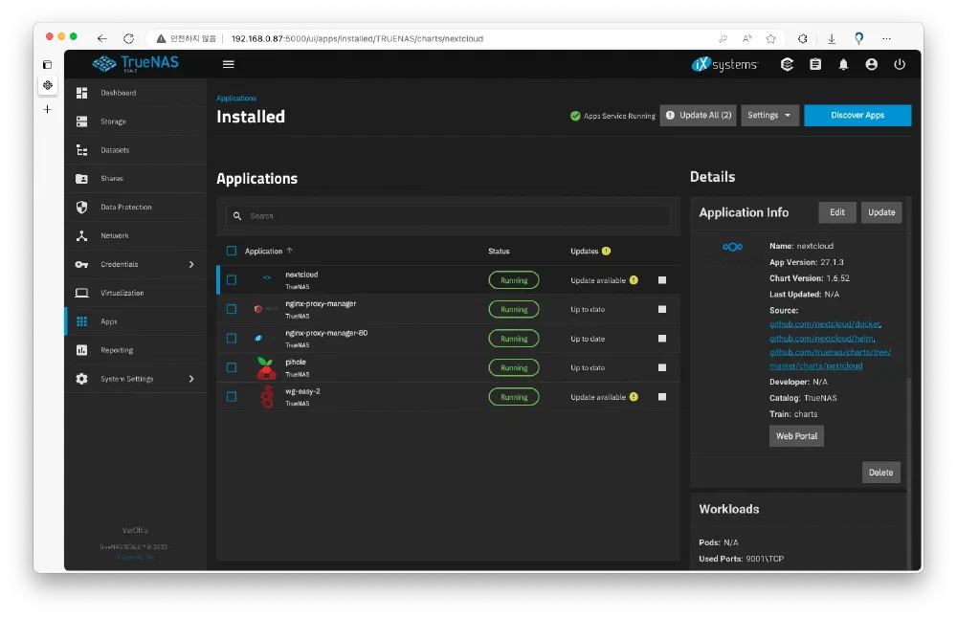Expand the Credentials sidebar section
Viewport: 957px width, 617px height.
click(134, 265)
